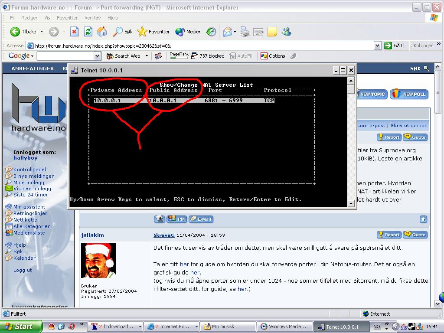Image resolution: width=444 pixels, height=333 pixels.
Task: Open the Favoritter menu
Action: (x=67, y=17)
